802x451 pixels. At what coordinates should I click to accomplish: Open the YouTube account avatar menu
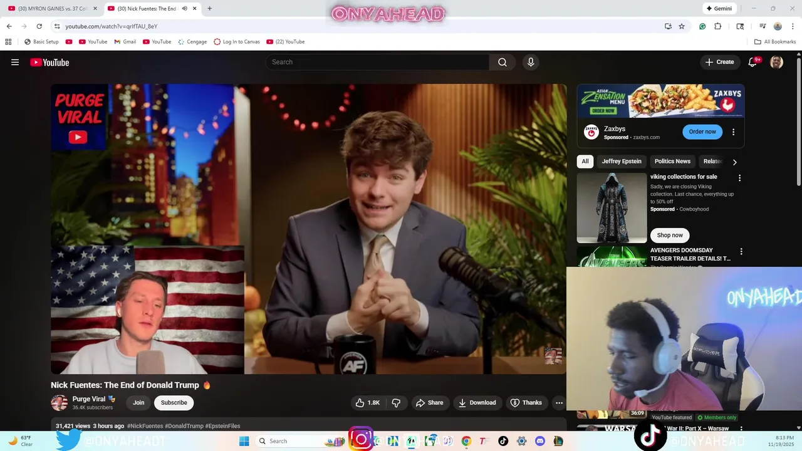click(x=776, y=62)
